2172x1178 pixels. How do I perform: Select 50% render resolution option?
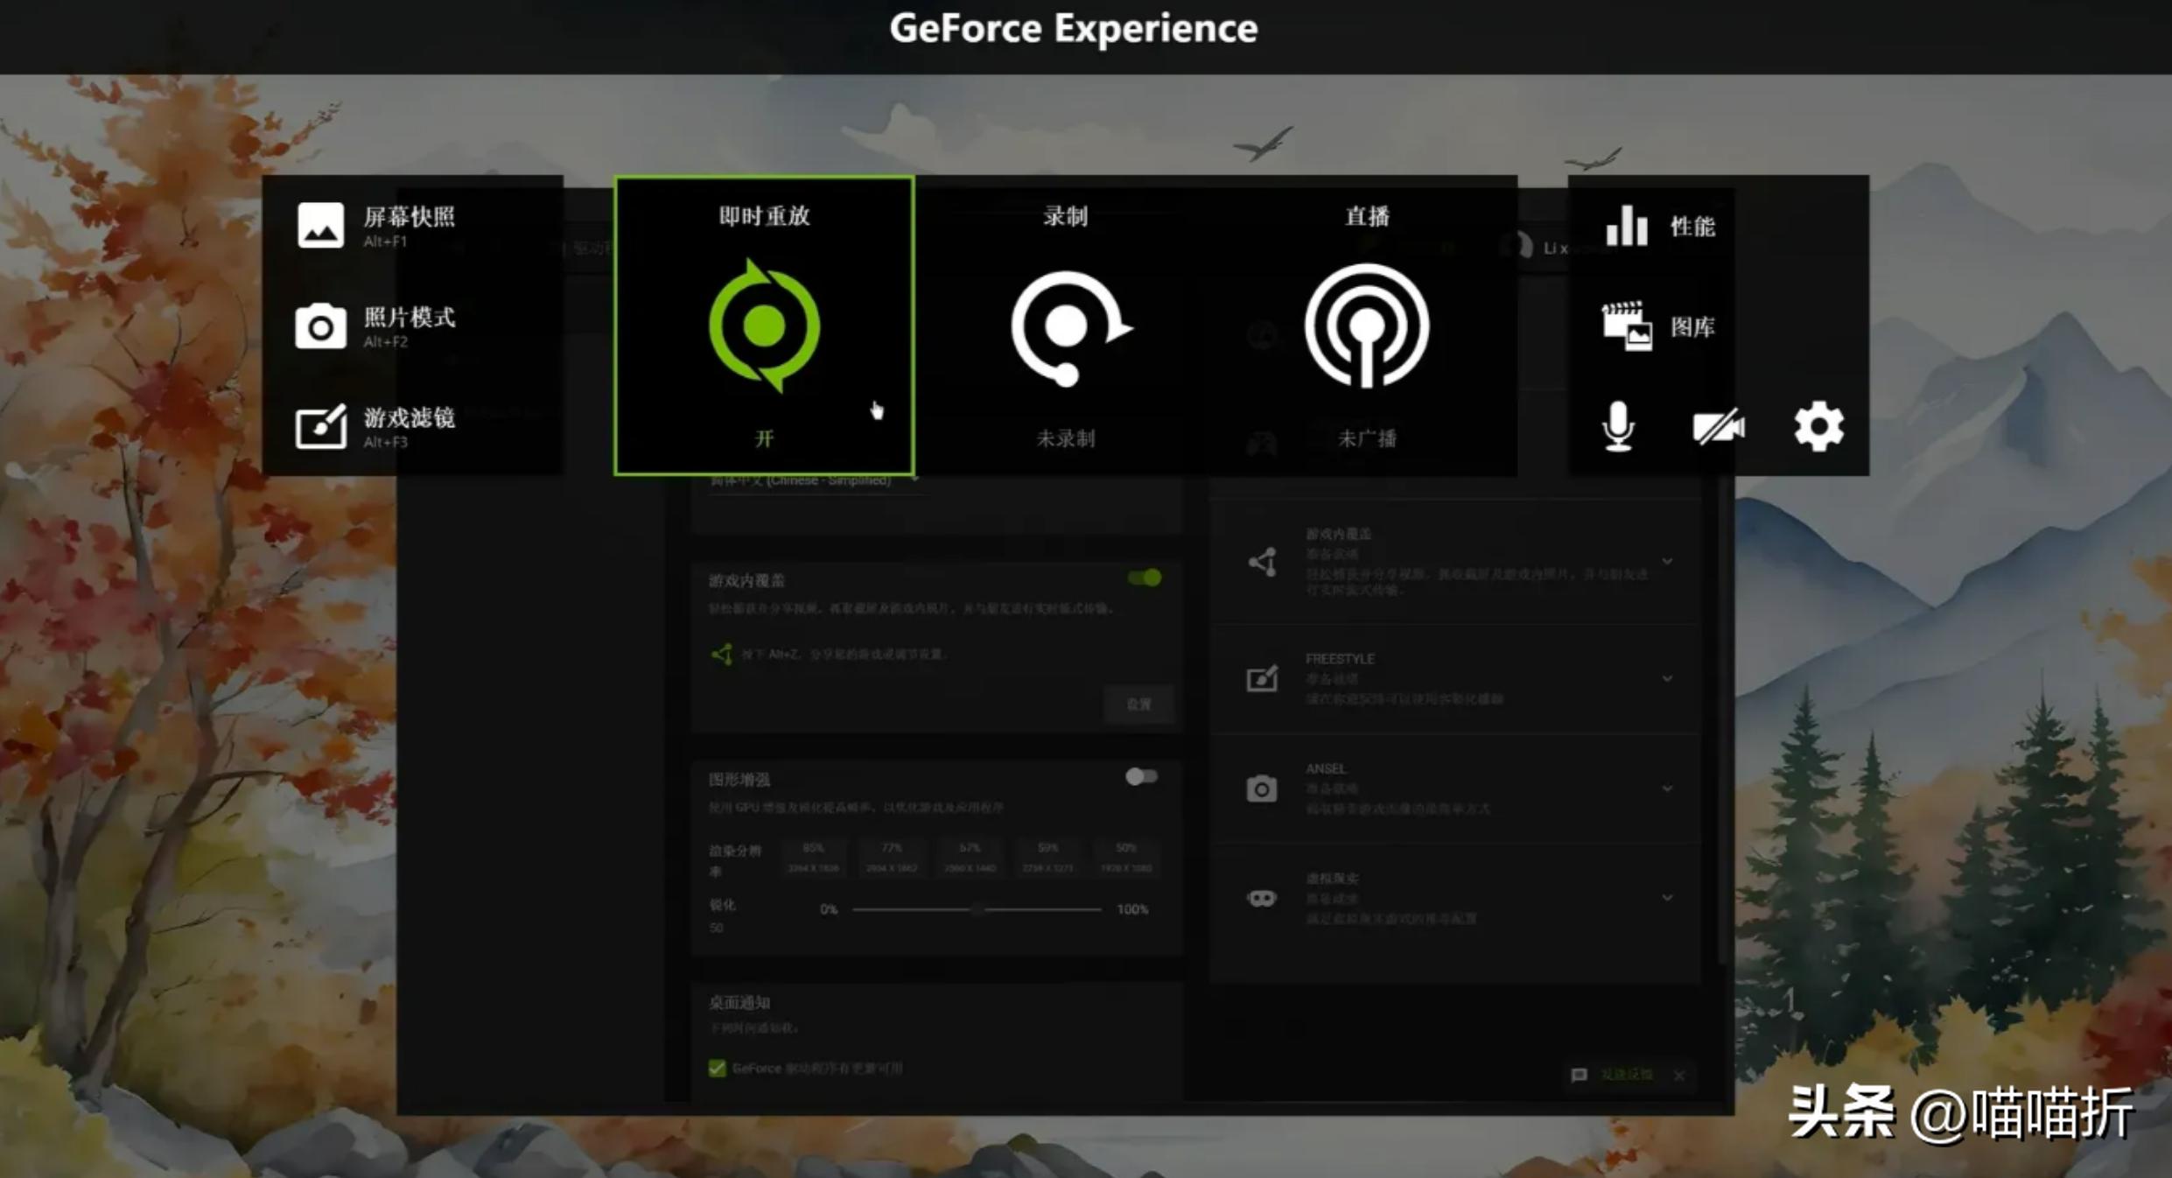click(x=1125, y=857)
